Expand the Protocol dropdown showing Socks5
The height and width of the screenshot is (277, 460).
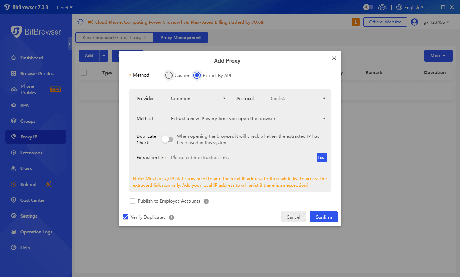tap(298, 99)
